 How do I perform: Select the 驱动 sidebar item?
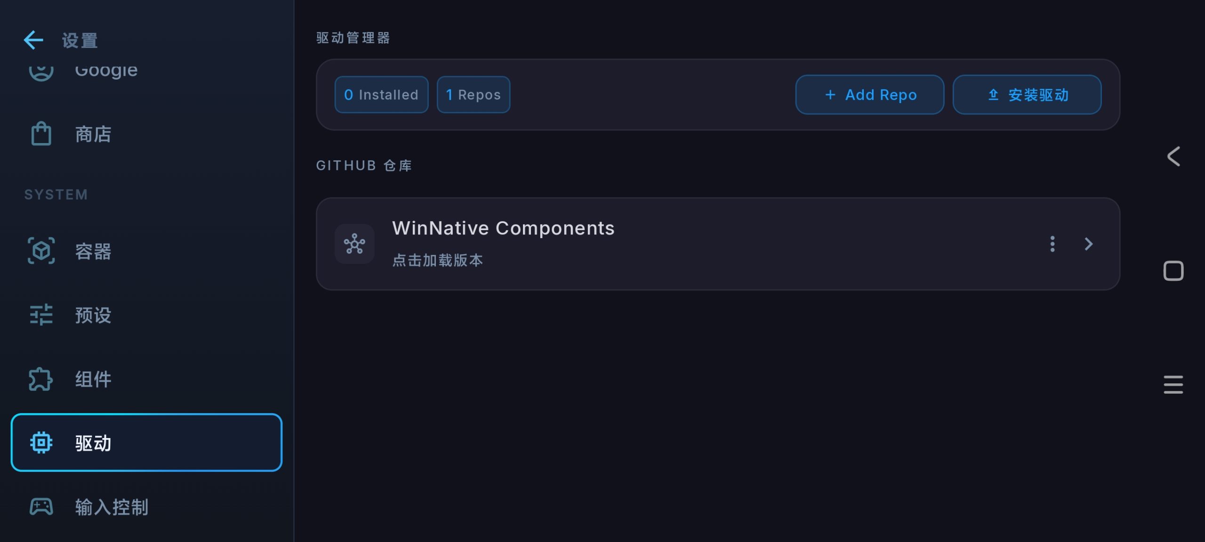(x=146, y=443)
